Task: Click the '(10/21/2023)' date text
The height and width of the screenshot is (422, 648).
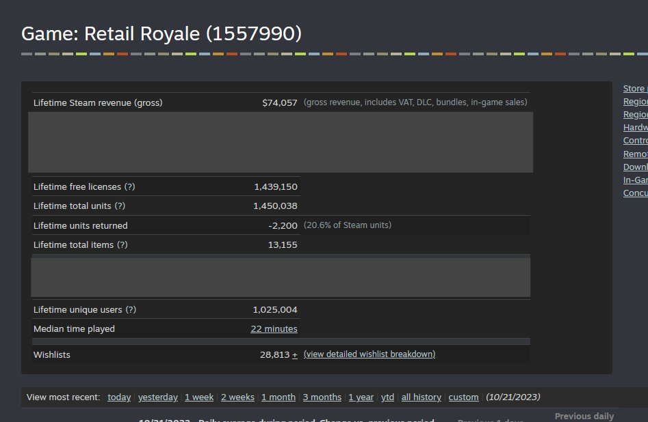Action: point(513,397)
